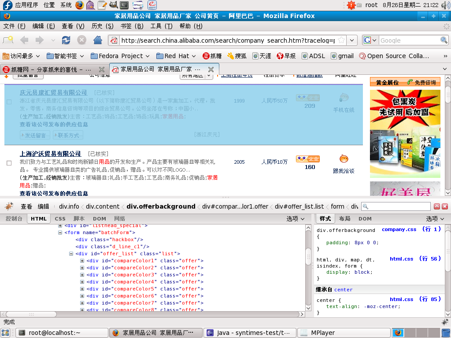Click the Firefox Back arrow button
The height and width of the screenshot is (338, 451).
25,40
